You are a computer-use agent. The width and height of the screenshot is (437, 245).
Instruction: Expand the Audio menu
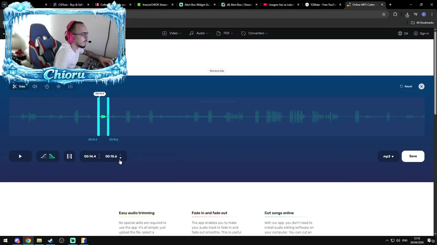click(199, 33)
